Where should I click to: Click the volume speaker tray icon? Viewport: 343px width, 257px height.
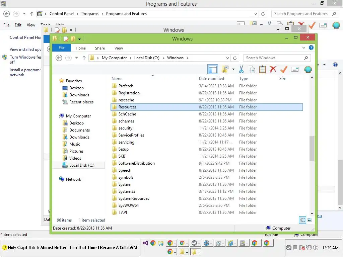click(x=315, y=248)
